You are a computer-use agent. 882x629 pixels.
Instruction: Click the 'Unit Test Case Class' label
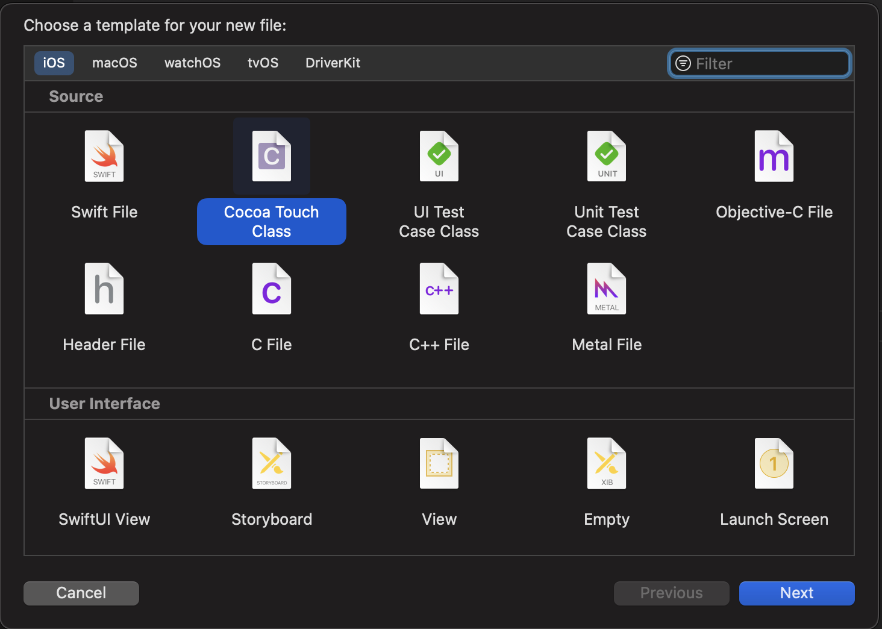click(x=607, y=222)
